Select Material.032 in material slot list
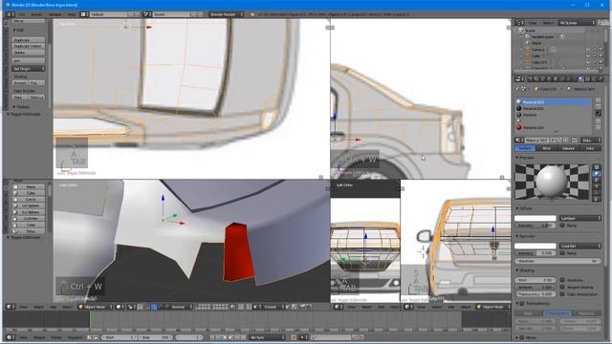 553,108
